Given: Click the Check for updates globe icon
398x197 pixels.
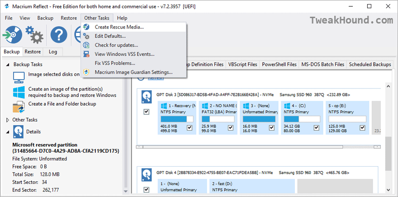Looking at the screenshot, I should [86, 45].
